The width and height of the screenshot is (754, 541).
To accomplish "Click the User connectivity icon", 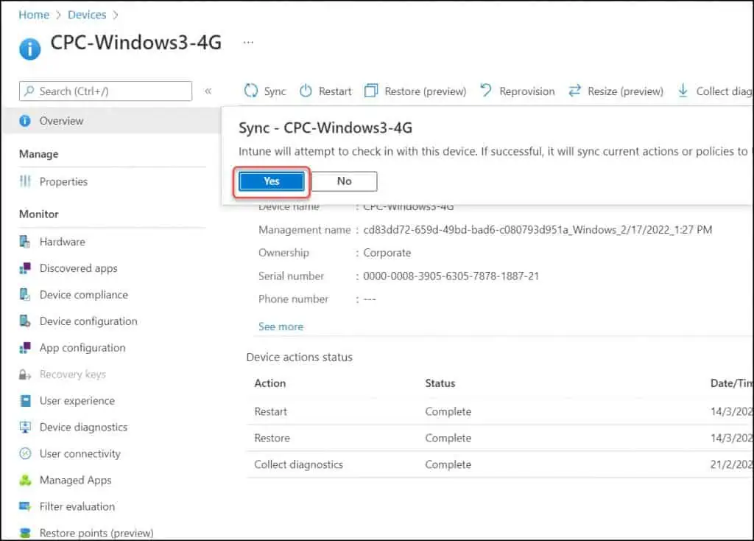I will click(25, 453).
